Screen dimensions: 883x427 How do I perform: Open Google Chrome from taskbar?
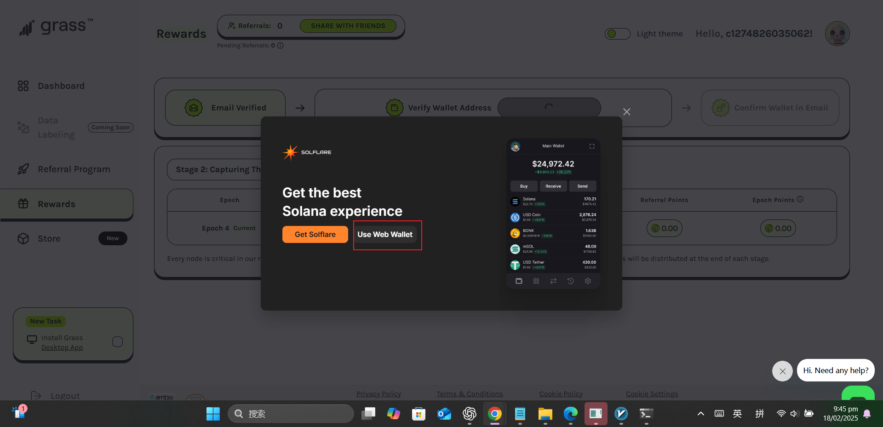point(495,414)
